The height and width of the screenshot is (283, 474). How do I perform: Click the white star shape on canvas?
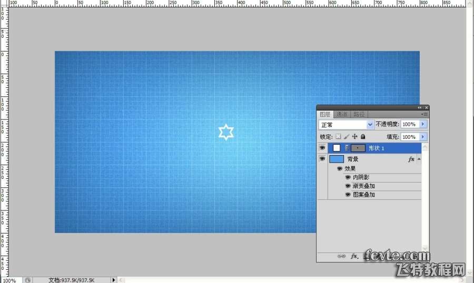coord(226,132)
